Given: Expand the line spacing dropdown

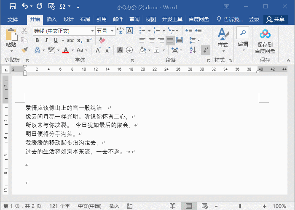Looking at the screenshot, I should (x=198, y=40).
